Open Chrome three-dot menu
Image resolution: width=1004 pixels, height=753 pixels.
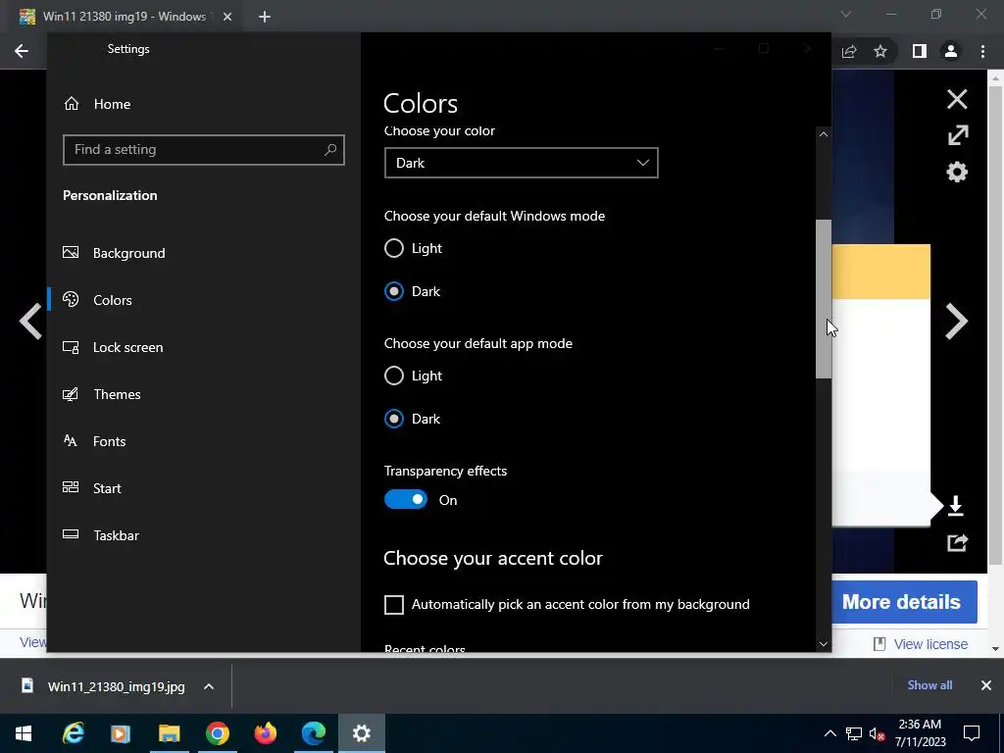pos(982,51)
